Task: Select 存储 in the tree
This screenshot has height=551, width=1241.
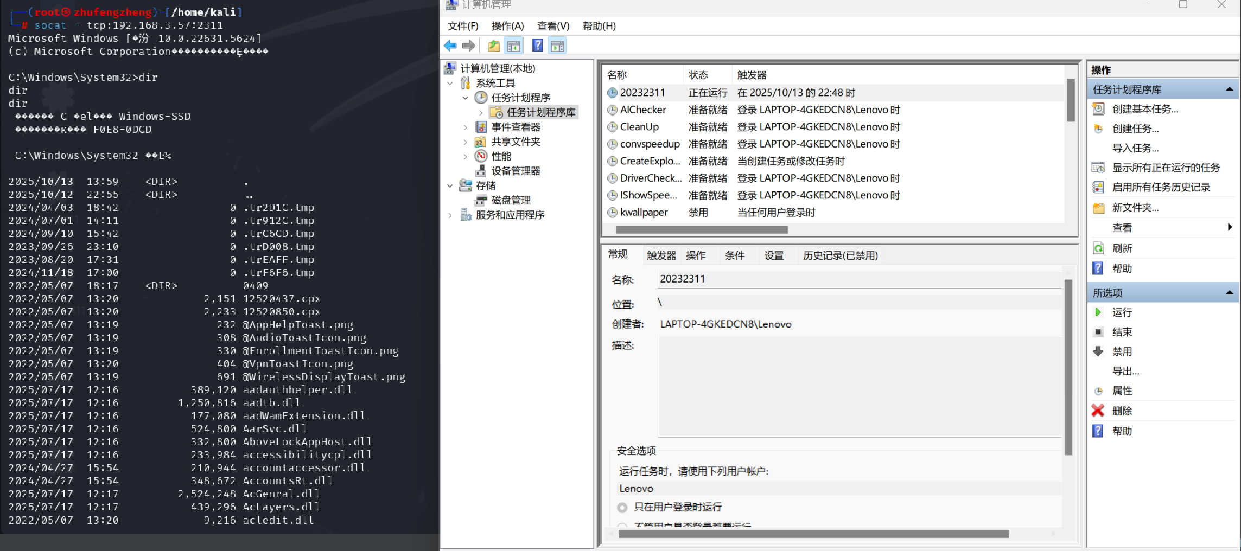Action: [486, 185]
